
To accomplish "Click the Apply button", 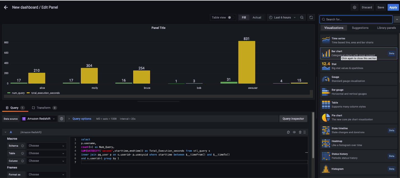I will [x=393, y=7].
